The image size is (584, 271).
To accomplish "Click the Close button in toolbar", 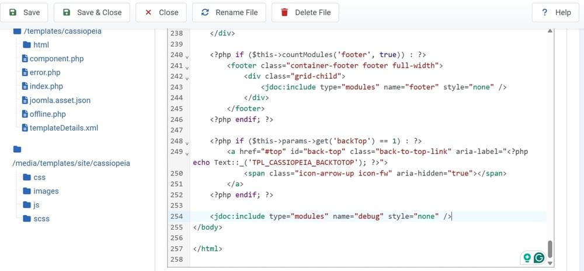I will [161, 13].
